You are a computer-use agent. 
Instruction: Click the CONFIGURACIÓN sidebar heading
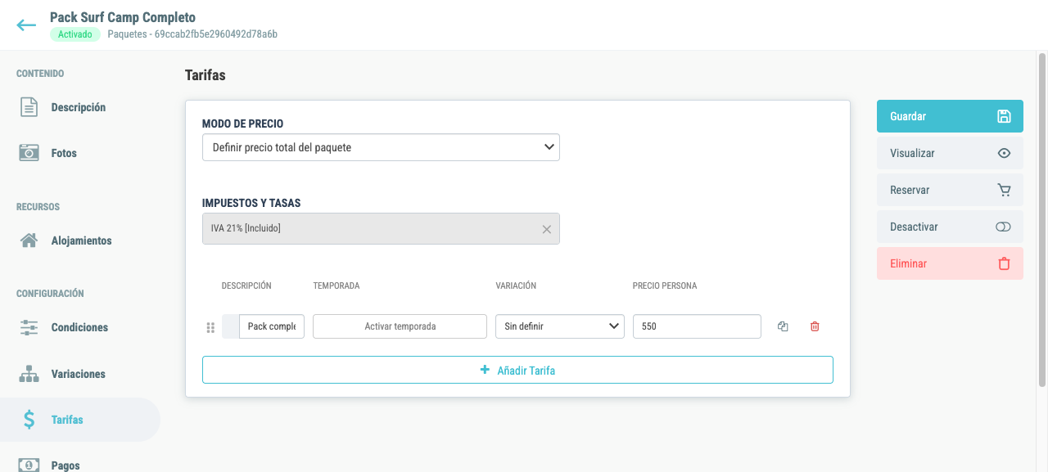click(x=50, y=293)
